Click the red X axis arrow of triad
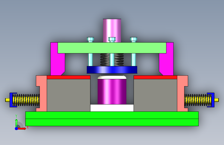The image size is (224, 145). 22,128
